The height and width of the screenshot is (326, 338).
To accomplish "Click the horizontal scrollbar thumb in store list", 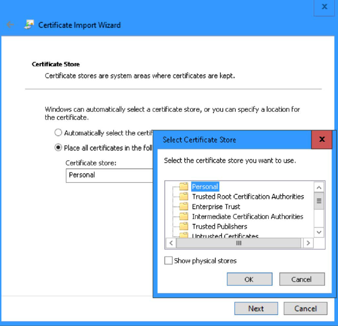I will [x=239, y=243].
